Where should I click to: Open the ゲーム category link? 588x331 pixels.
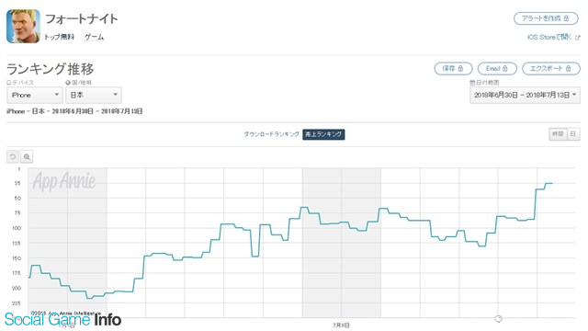(94, 37)
